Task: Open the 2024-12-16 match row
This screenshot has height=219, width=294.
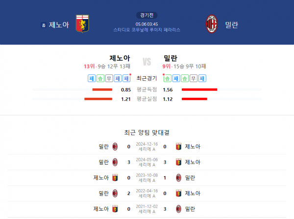Action: 147,147
